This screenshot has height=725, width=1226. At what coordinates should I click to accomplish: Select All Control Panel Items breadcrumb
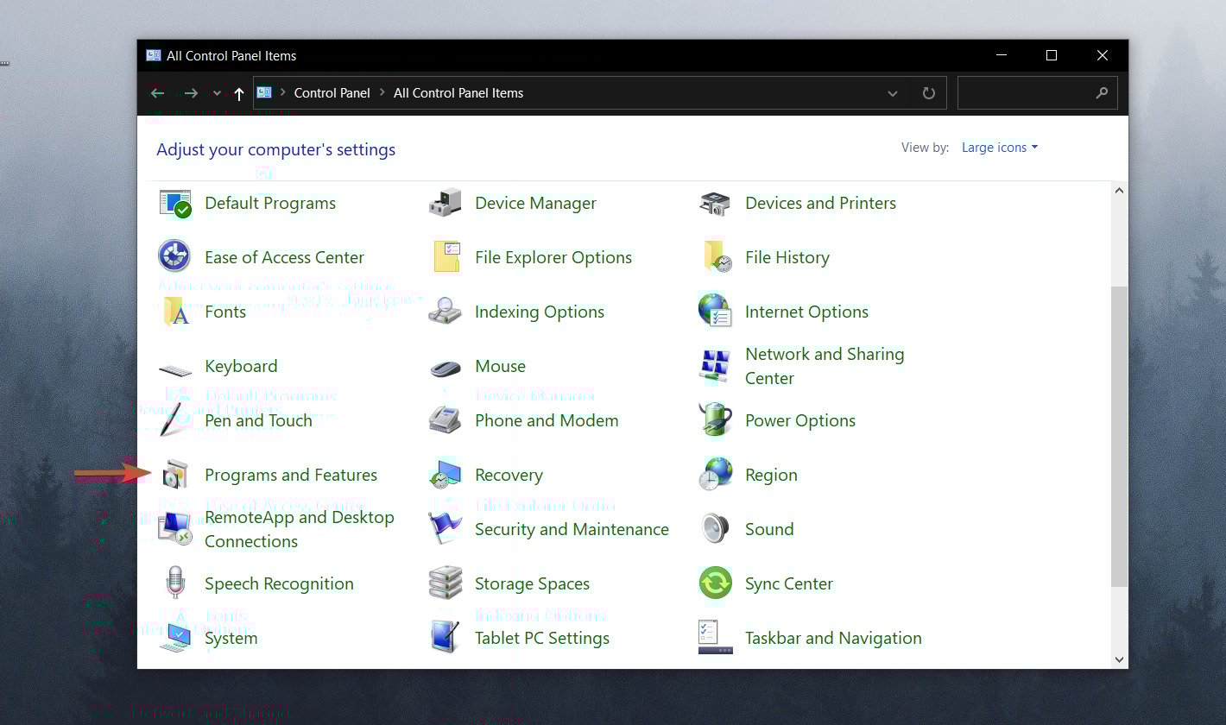click(458, 93)
